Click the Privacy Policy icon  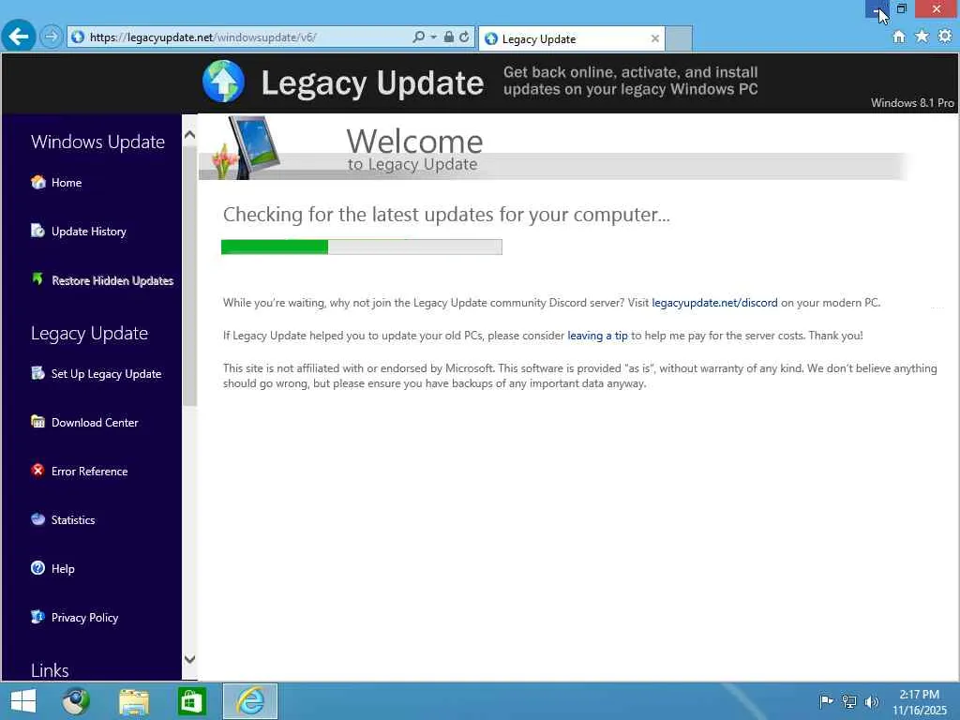tap(37, 617)
